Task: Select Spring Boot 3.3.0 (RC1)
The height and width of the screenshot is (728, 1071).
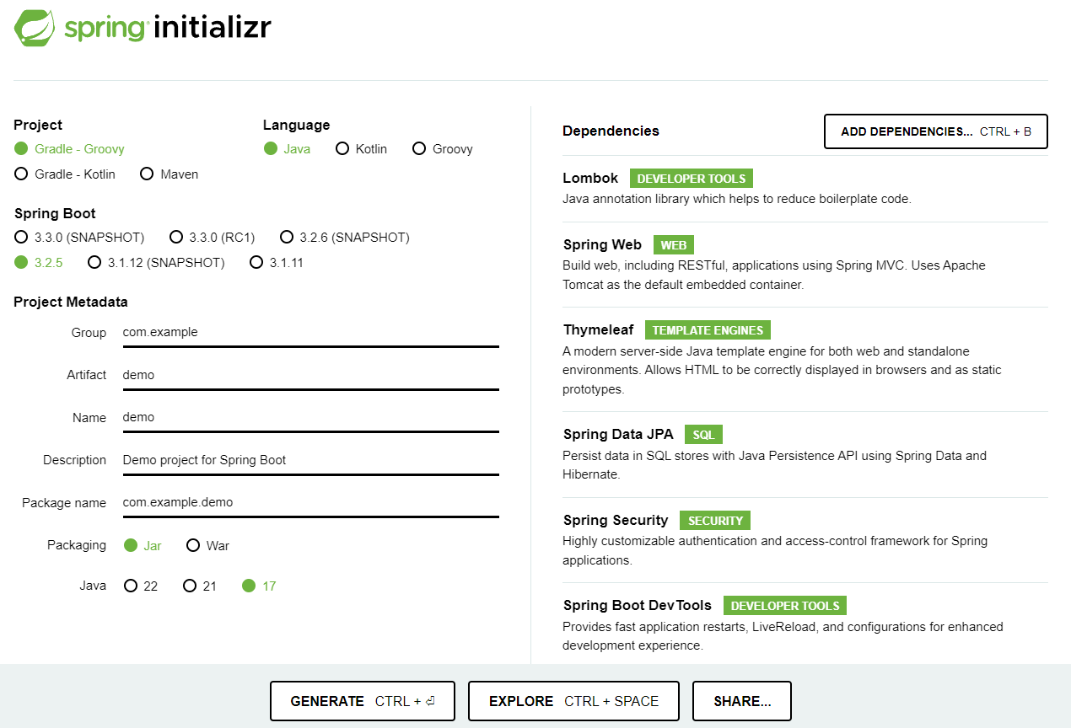Action: point(212,238)
